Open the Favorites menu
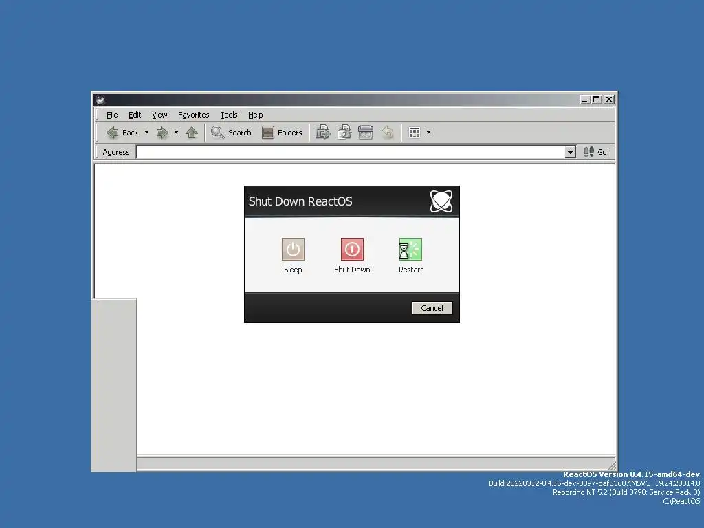Viewport: 704px width, 528px height. click(193, 115)
